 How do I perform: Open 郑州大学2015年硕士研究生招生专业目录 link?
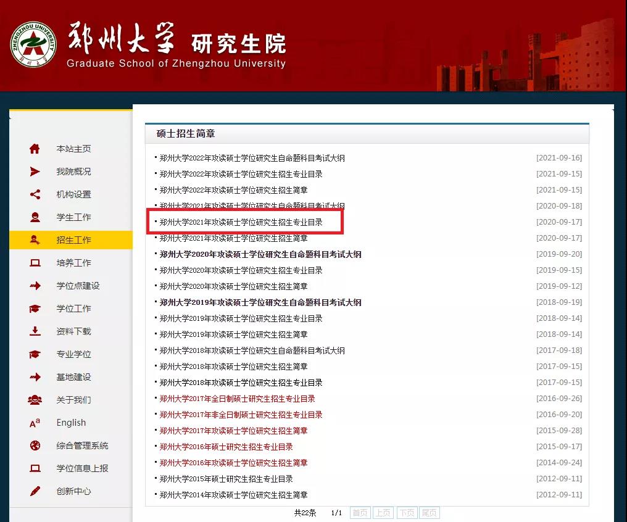(226, 479)
